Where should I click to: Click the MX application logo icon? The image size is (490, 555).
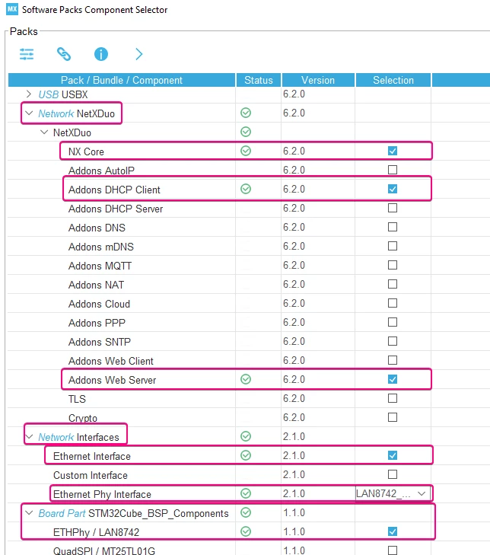12,9
